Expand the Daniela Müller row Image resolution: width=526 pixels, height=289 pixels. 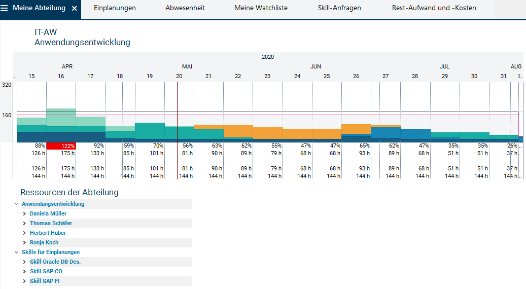(24, 213)
